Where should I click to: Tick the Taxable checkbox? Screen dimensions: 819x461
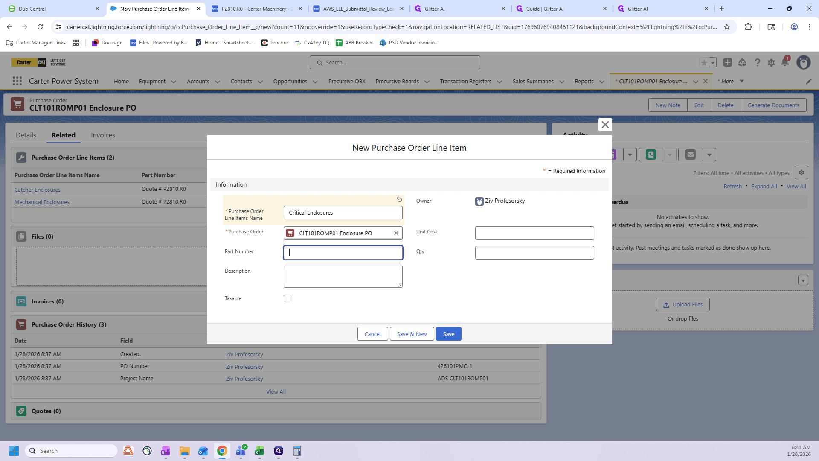[287, 298]
